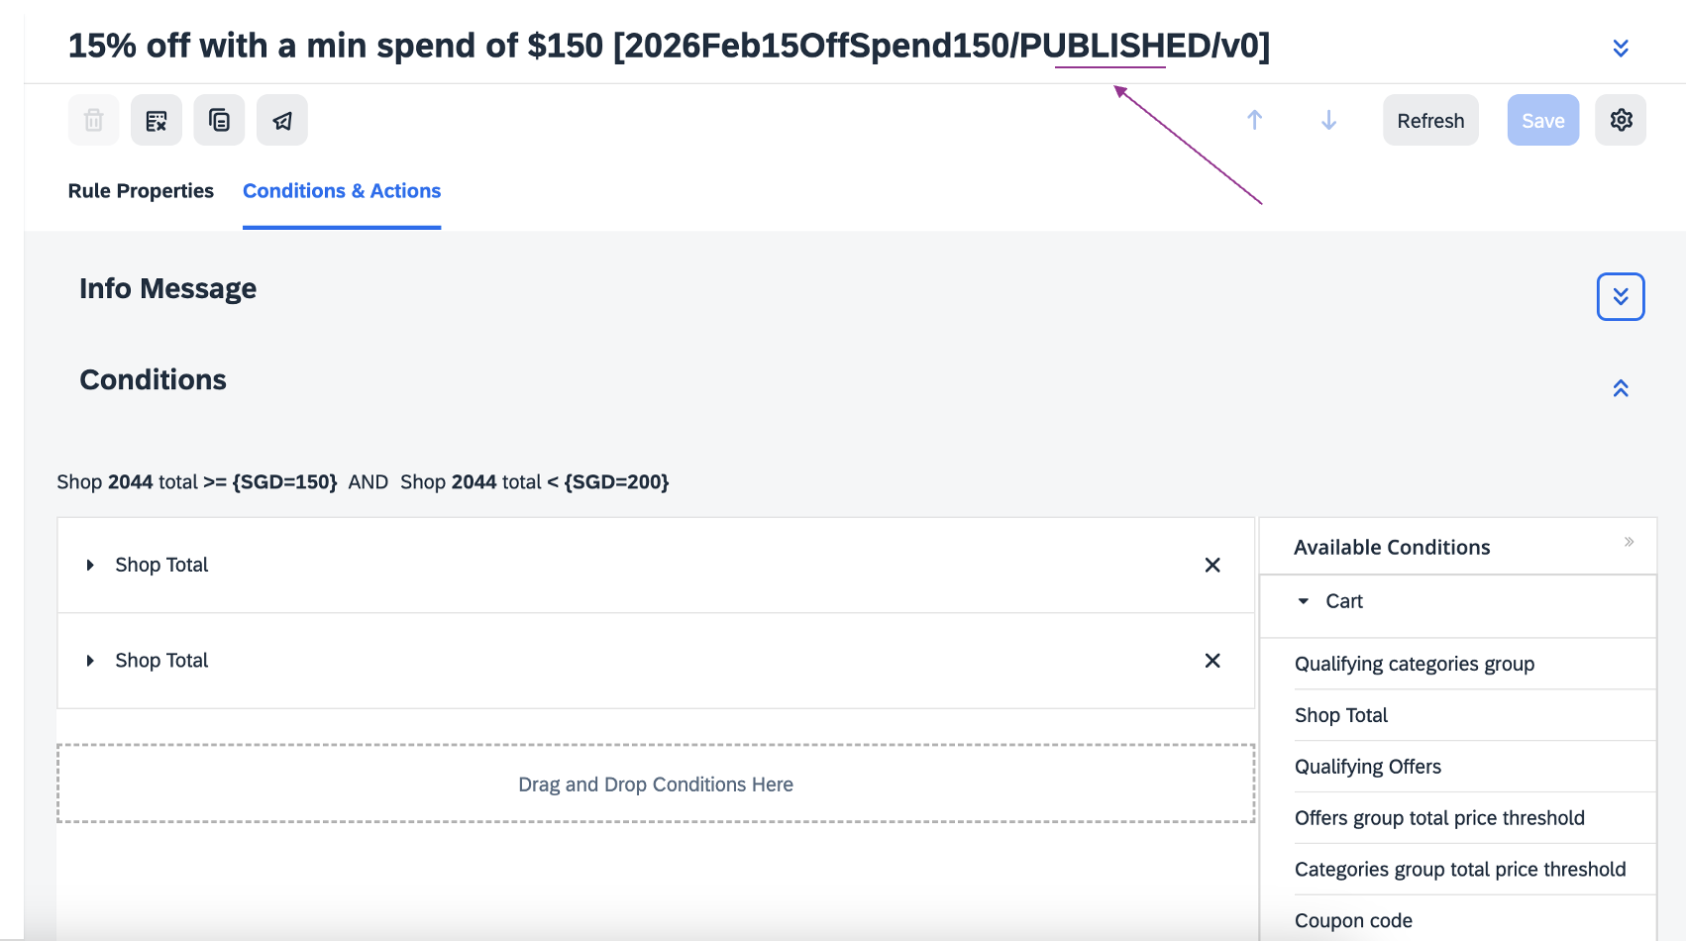Remove the second Shop Total condition
The width and height of the screenshot is (1686, 941).
point(1212,661)
